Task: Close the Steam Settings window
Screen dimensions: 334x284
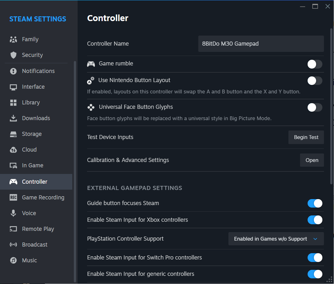Action: (328, 6)
